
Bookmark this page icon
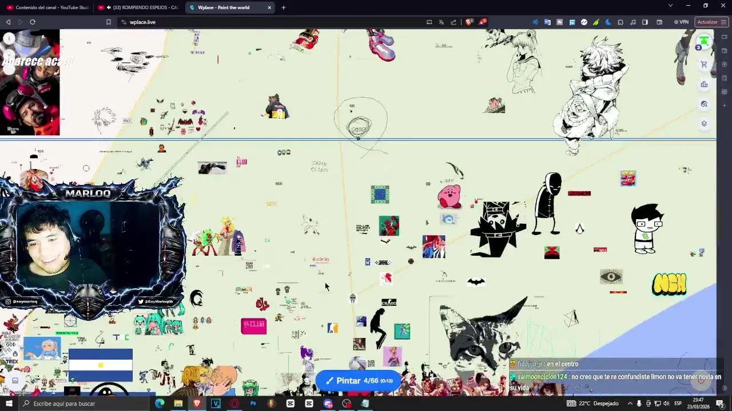pyautogui.click(x=108, y=22)
